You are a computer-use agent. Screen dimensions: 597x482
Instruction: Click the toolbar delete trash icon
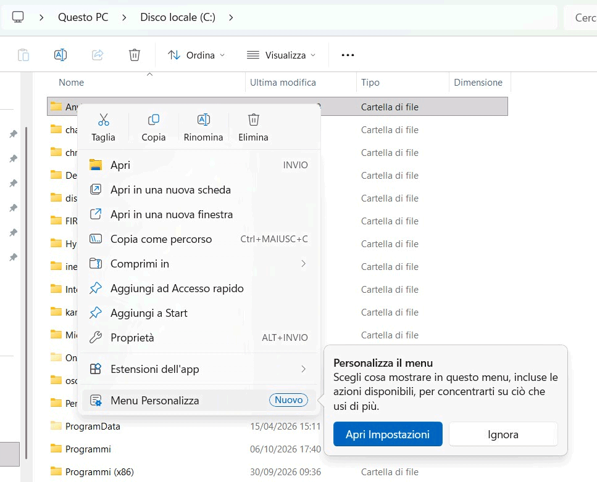click(135, 55)
